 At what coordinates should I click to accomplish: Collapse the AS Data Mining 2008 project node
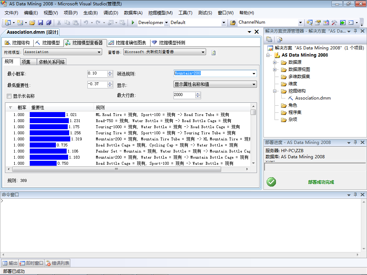pyautogui.click(x=268, y=56)
